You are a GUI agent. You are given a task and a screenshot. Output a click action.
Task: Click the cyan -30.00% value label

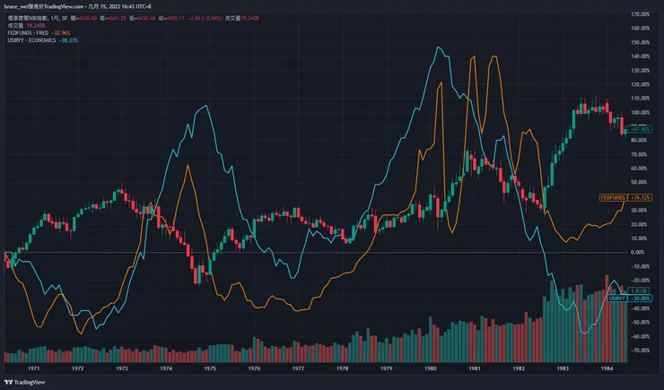click(x=640, y=299)
